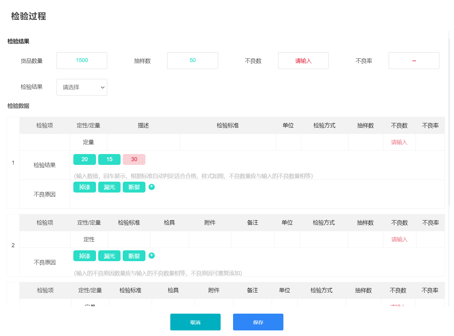454x336 pixels.
Task: Select the green 15 result tag
Action: click(x=109, y=159)
